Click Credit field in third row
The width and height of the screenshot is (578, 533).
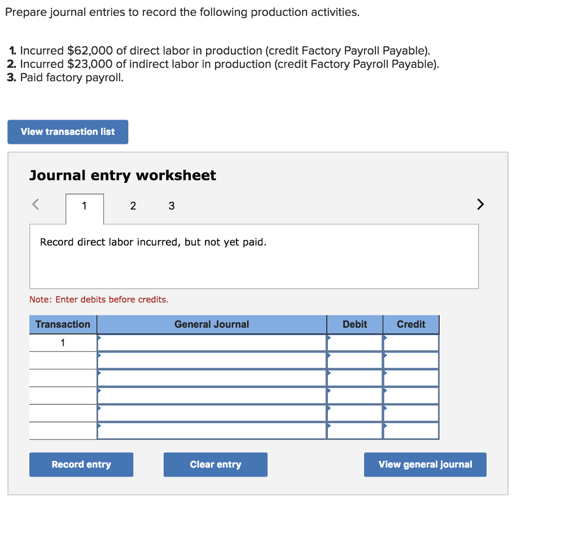[411, 378]
